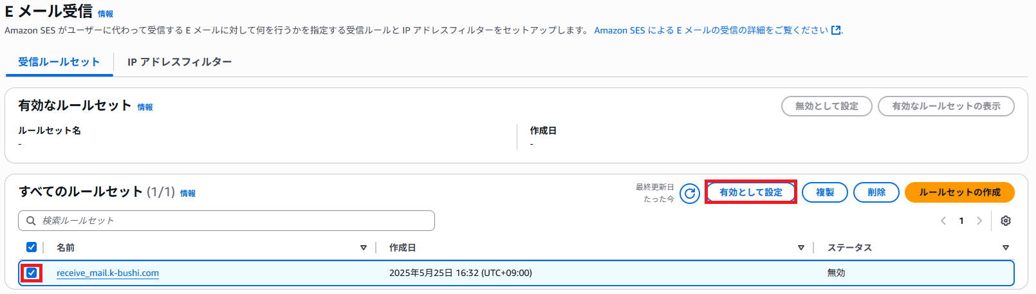The width and height of the screenshot is (1036, 294).
Task: Sort by the 名前 column arrow
Action: (x=364, y=248)
